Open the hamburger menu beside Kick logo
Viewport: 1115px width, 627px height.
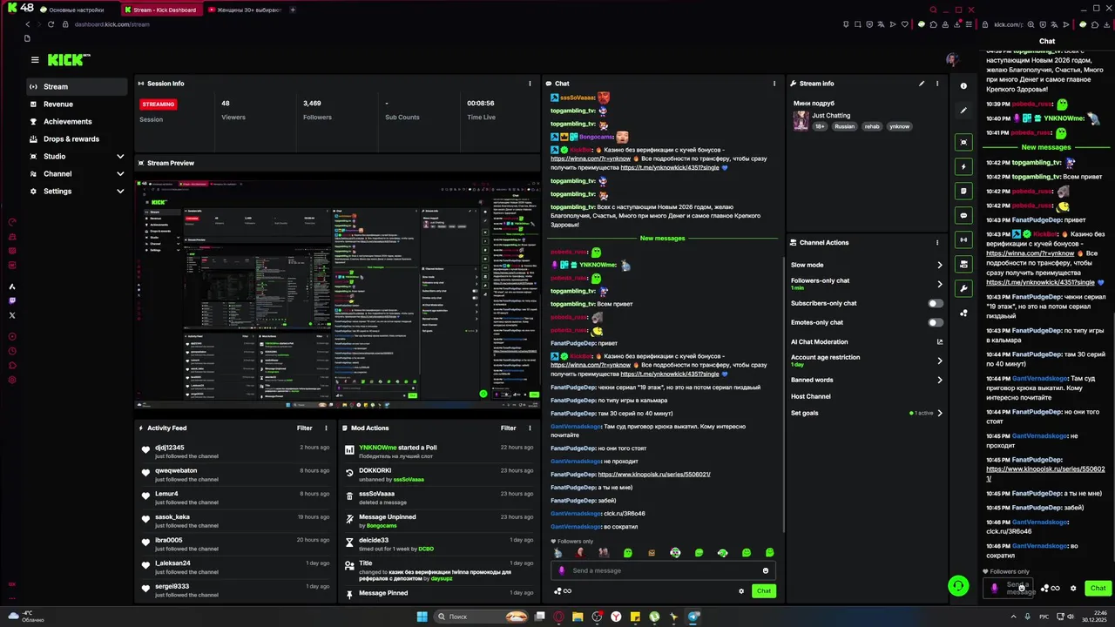coord(35,60)
